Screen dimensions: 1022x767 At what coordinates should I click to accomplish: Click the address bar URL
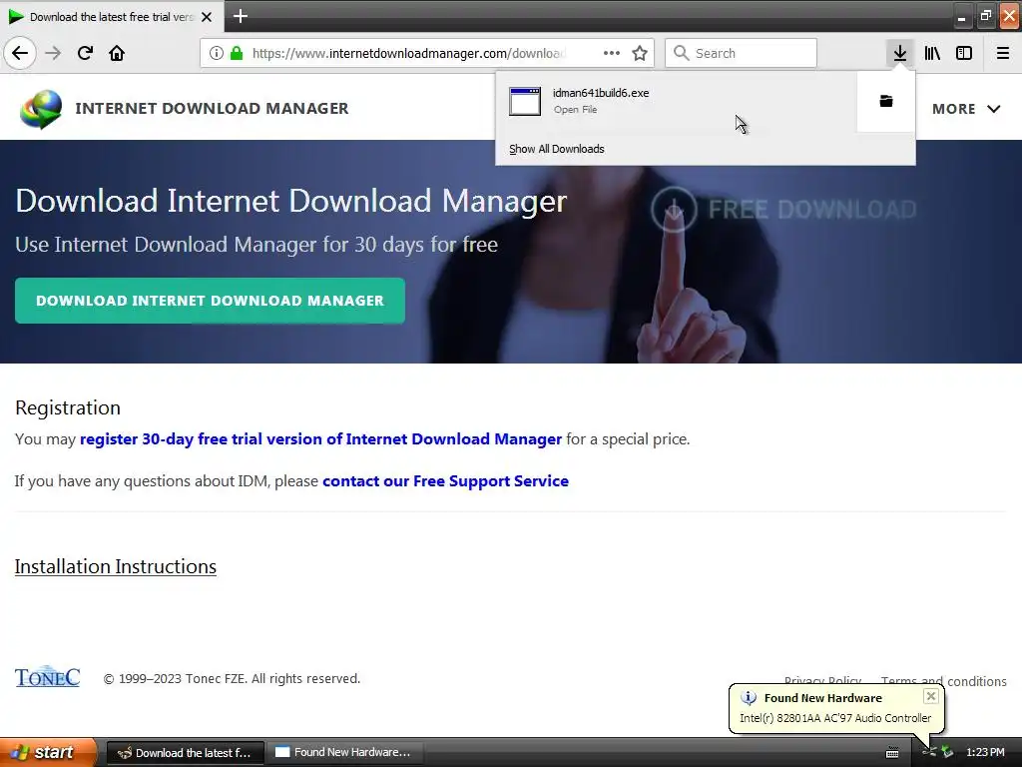(408, 53)
